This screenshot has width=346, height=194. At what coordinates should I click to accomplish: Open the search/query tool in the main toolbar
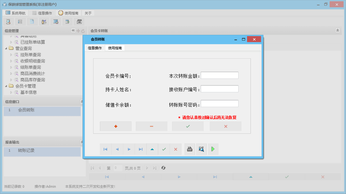8,21
